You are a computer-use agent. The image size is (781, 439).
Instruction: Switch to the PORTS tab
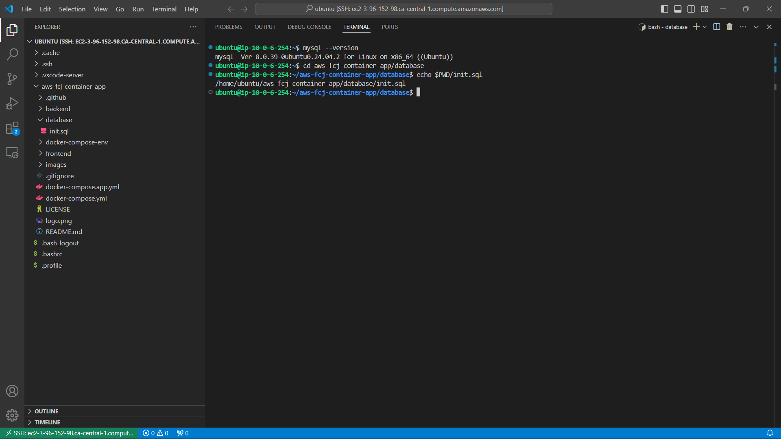[390, 27]
